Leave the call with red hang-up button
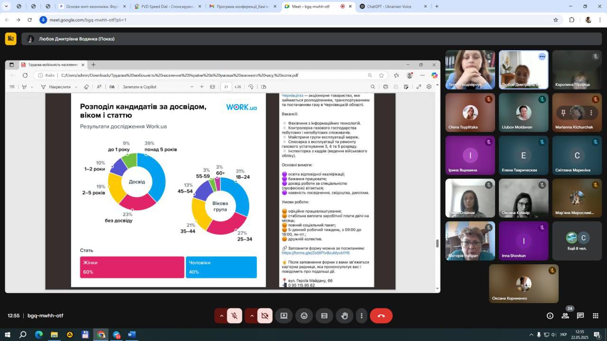This screenshot has width=607, height=341. [381, 315]
